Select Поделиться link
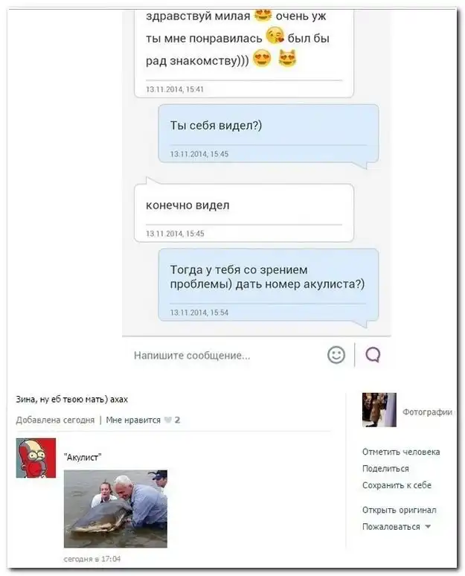The image size is (465, 576). [x=385, y=468]
